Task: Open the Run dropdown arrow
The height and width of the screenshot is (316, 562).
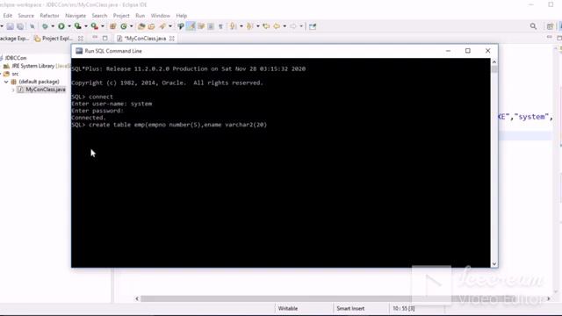Action: tap(68, 26)
